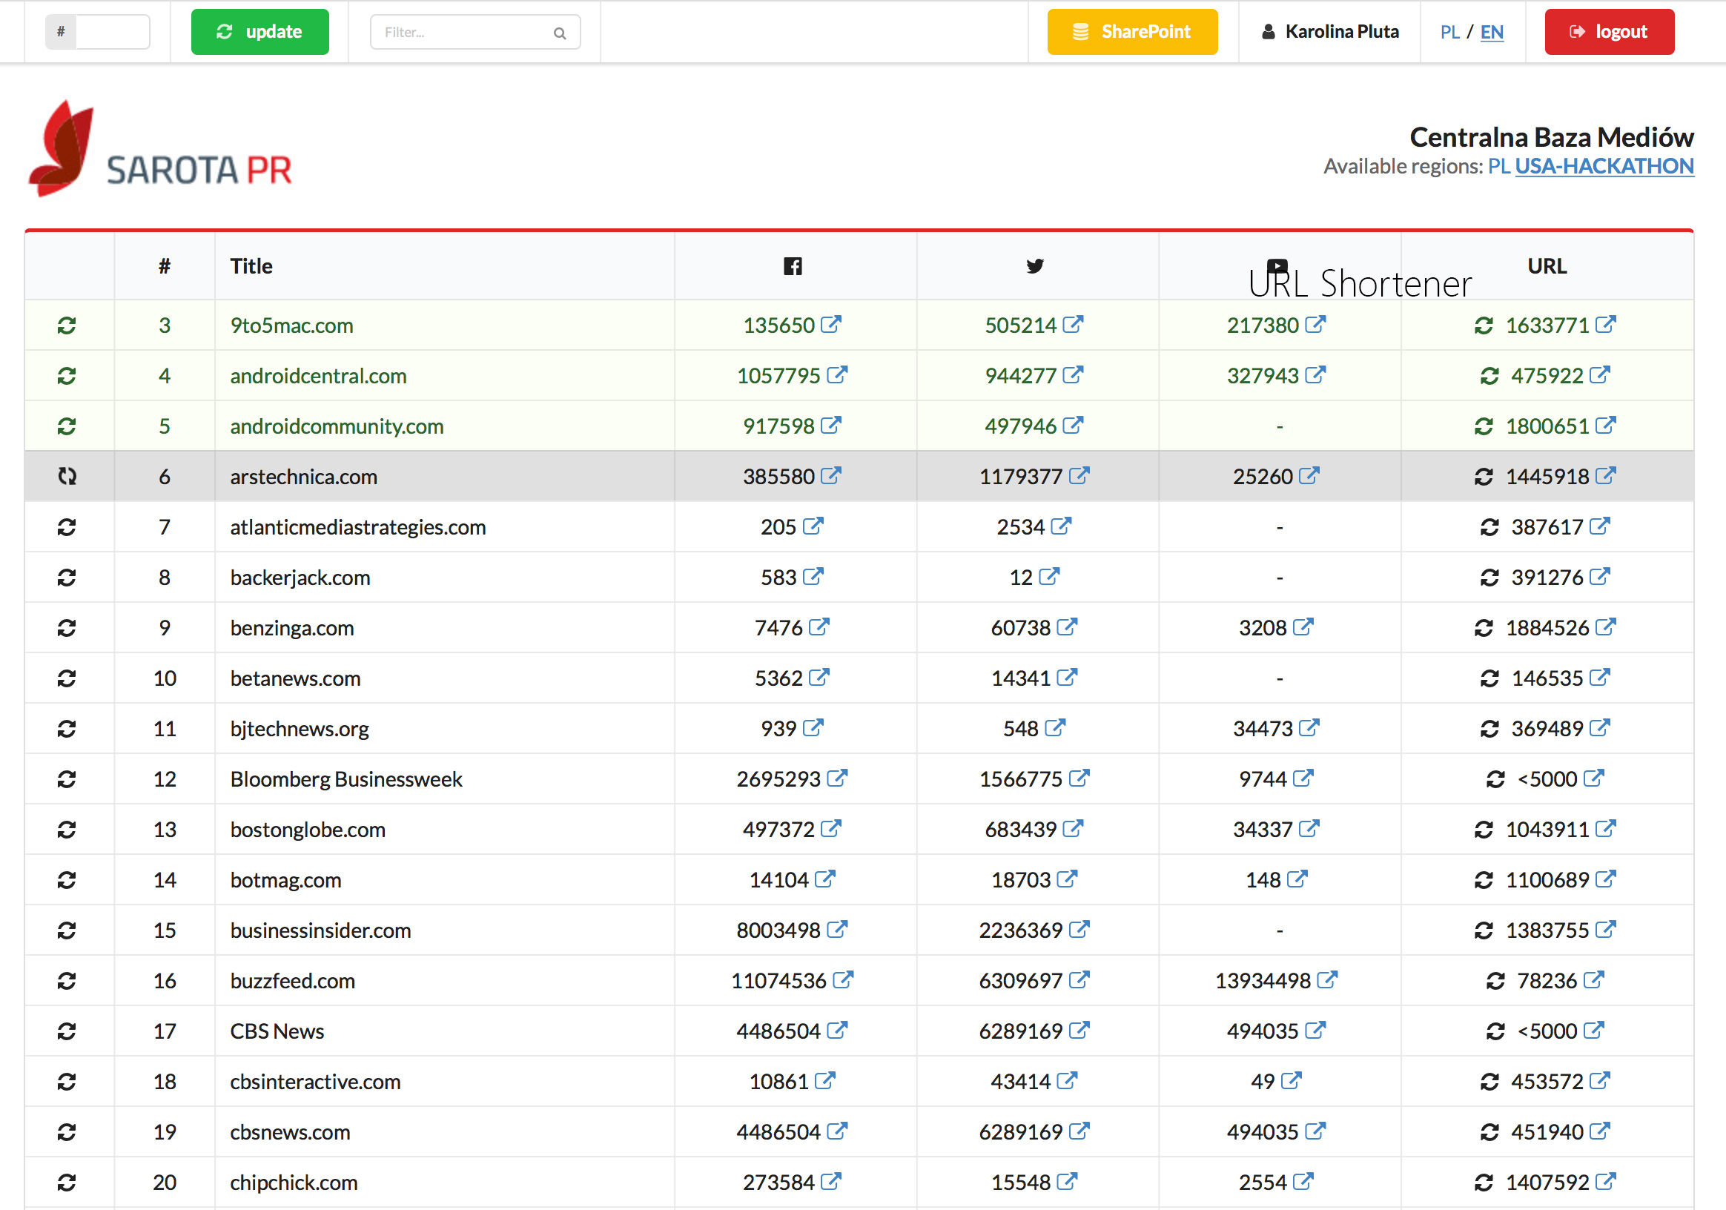
Task: Click the Title column header
Action: pyautogui.click(x=251, y=266)
